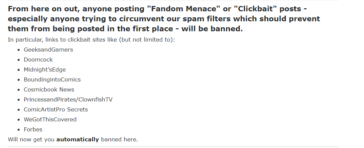Screen dimensions: 364x148
Task: Click the ComicArtistPro Secrets entry
Action: point(56,110)
